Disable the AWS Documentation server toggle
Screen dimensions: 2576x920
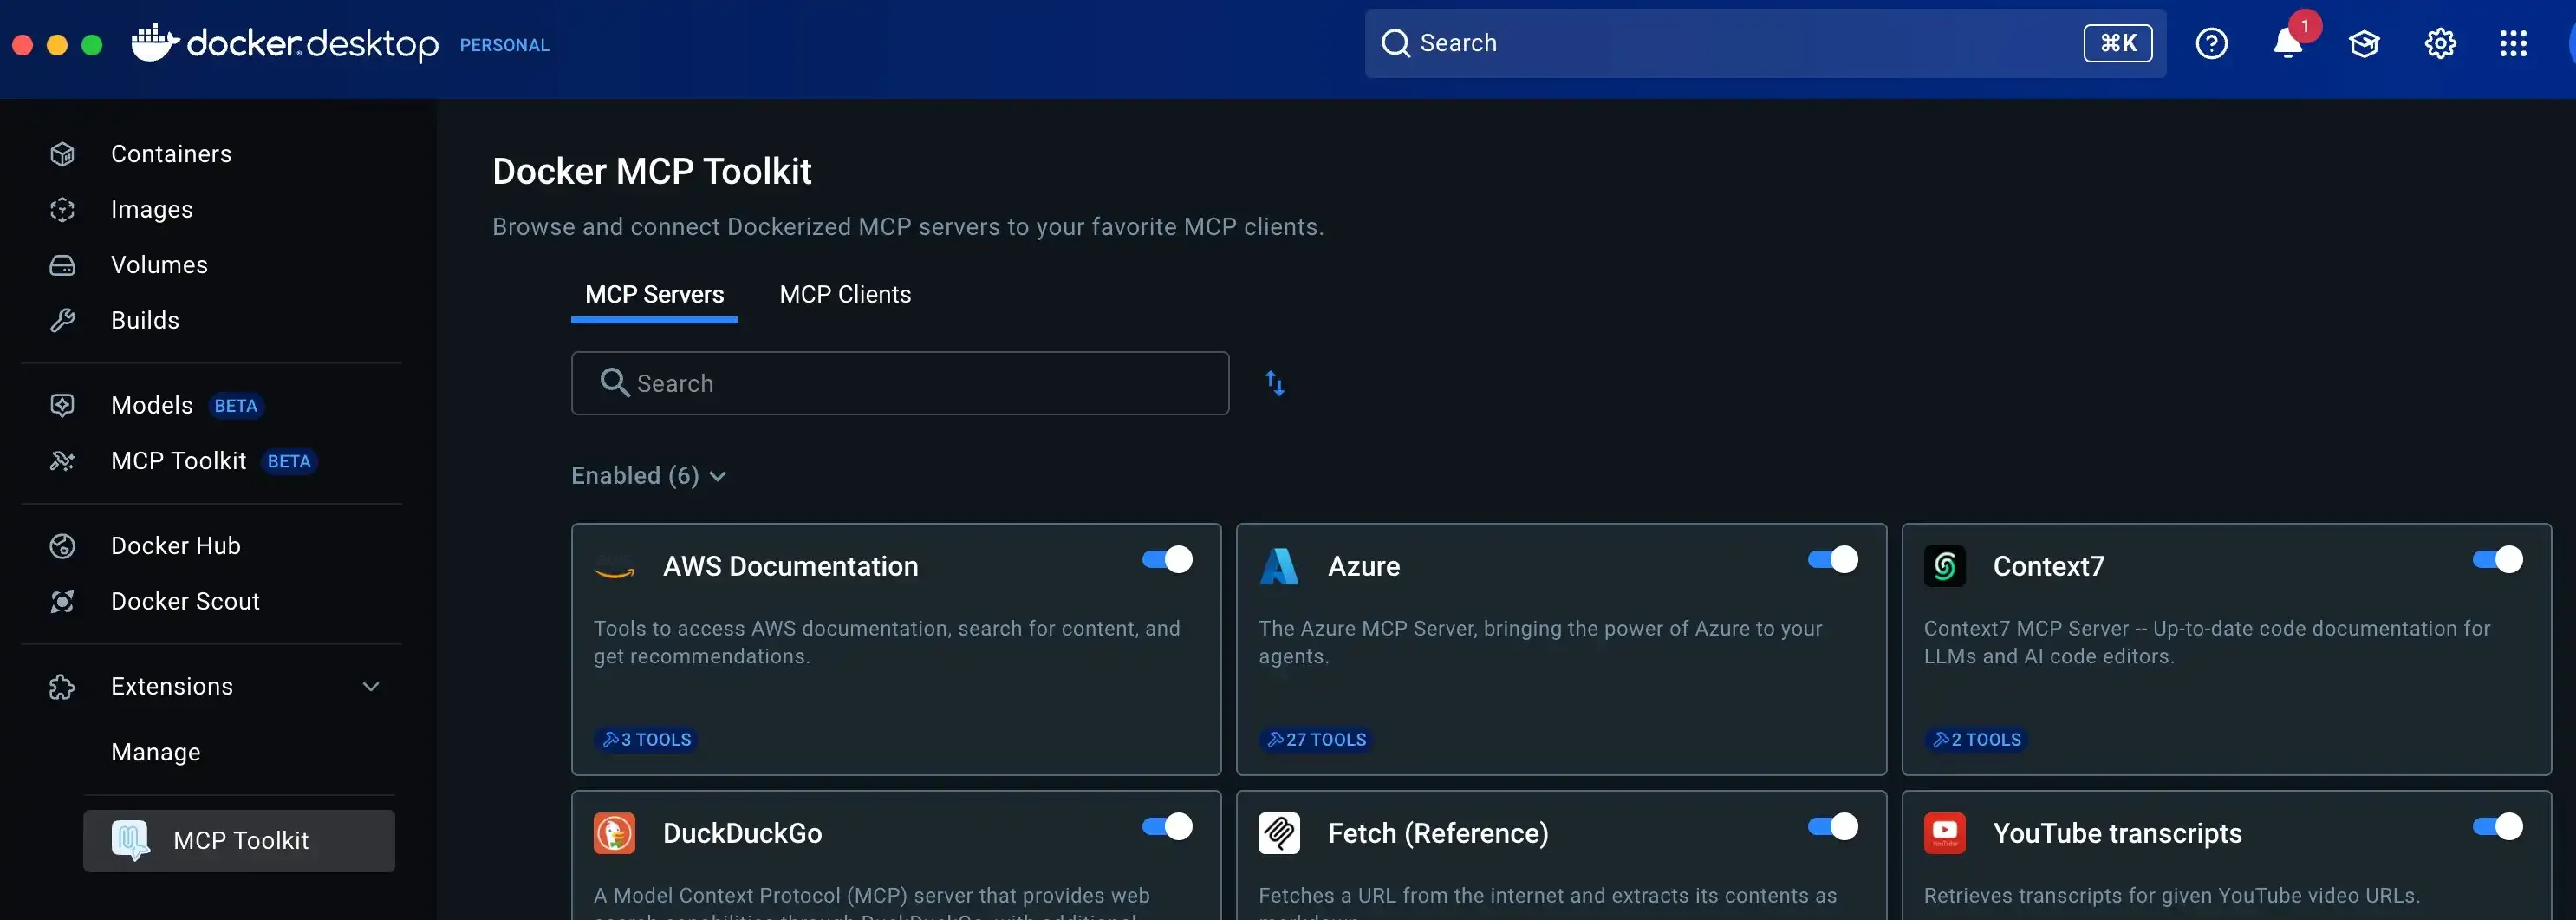(x=1168, y=560)
